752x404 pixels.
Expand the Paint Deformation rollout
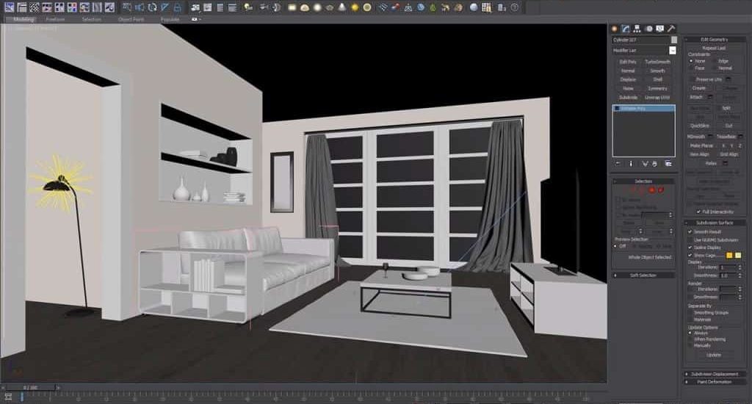[715, 382]
